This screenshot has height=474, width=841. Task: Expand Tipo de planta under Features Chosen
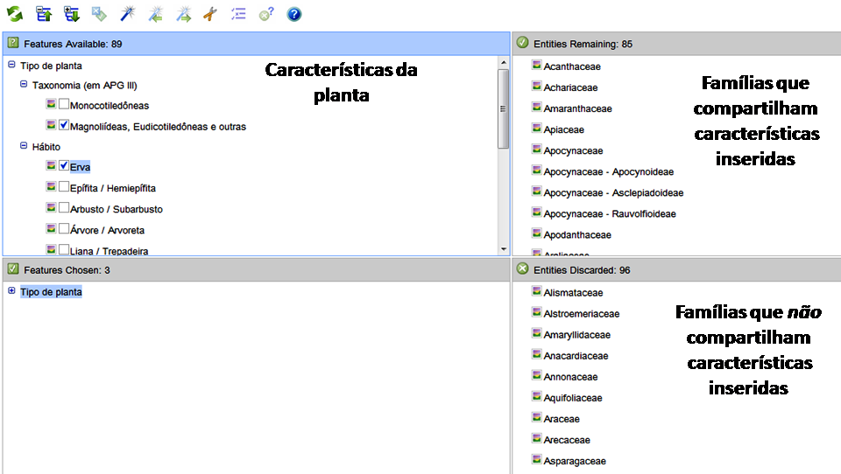coord(11,290)
